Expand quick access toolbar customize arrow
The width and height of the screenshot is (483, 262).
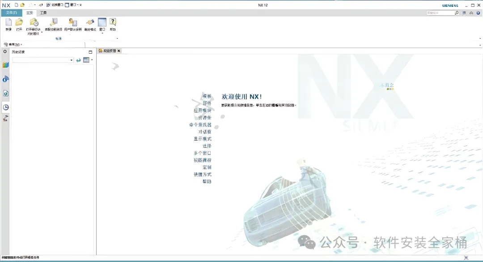[80, 5]
